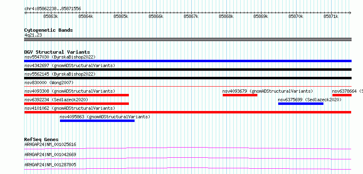
Task: Click the 85871k ruler position
Action: pyautogui.click(x=331, y=16)
